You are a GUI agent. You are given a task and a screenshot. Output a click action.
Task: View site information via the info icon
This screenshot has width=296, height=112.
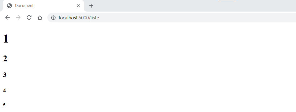pyautogui.click(x=54, y=18)
